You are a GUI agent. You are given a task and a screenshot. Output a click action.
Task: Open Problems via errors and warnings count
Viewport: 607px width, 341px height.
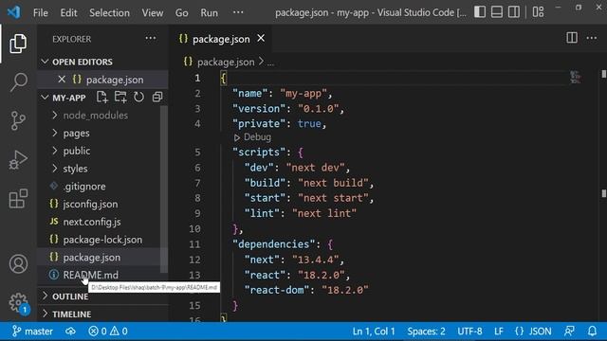pyautogui.click(x=108, y=332)
